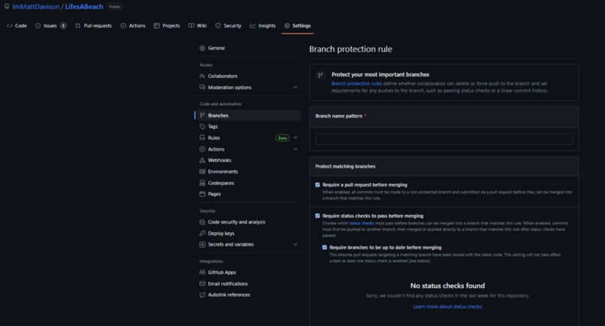The image size is (605, 326).
Task: Click the Pages browser icon
Action: (x=202, y=194)
